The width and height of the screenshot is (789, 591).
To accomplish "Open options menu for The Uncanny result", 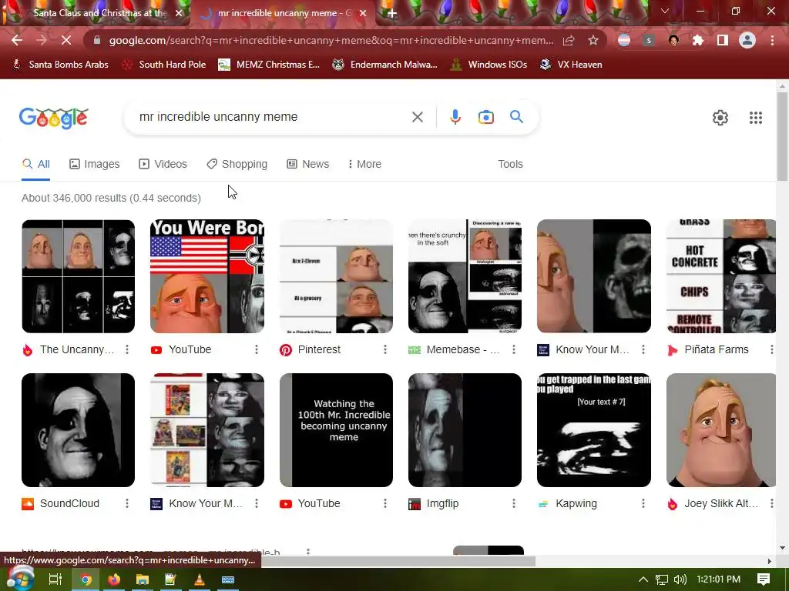I will (x=127, y=349).
